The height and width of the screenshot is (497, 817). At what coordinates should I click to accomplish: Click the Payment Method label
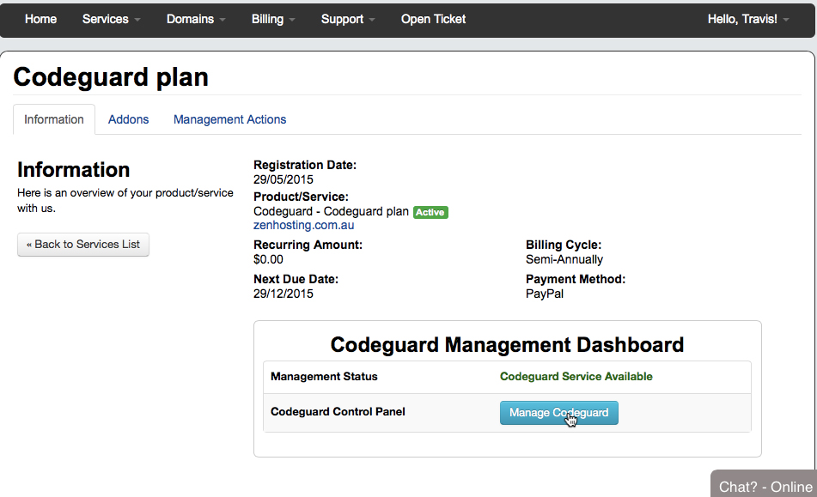click(576, 280)
